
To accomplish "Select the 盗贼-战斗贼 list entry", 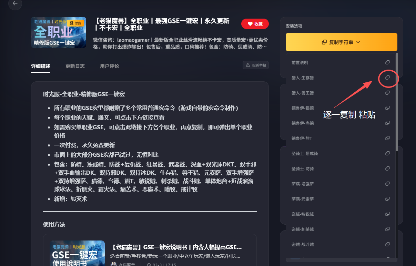I will (x=341, y=244).
